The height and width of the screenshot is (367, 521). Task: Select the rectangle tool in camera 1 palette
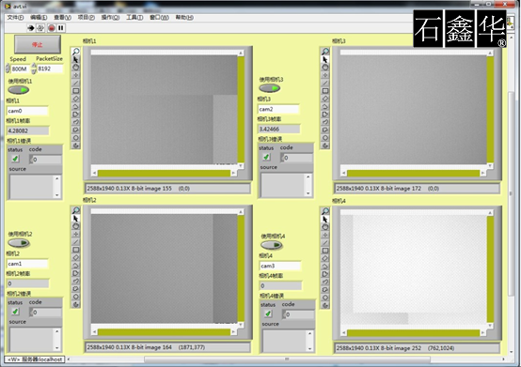coord(76,91)
